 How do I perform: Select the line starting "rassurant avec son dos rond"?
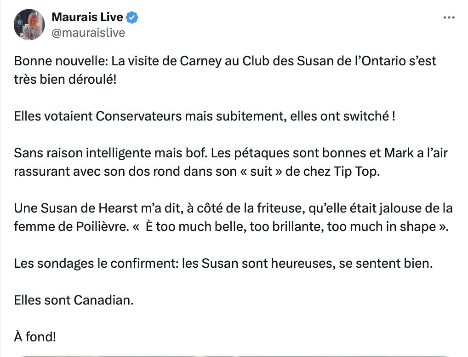[197, 172]
